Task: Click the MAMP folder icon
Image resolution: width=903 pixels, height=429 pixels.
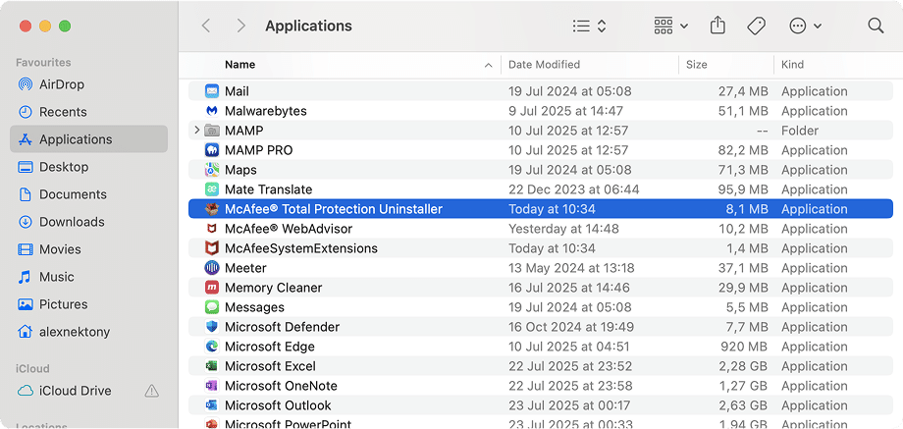Action: pos(212,131)
